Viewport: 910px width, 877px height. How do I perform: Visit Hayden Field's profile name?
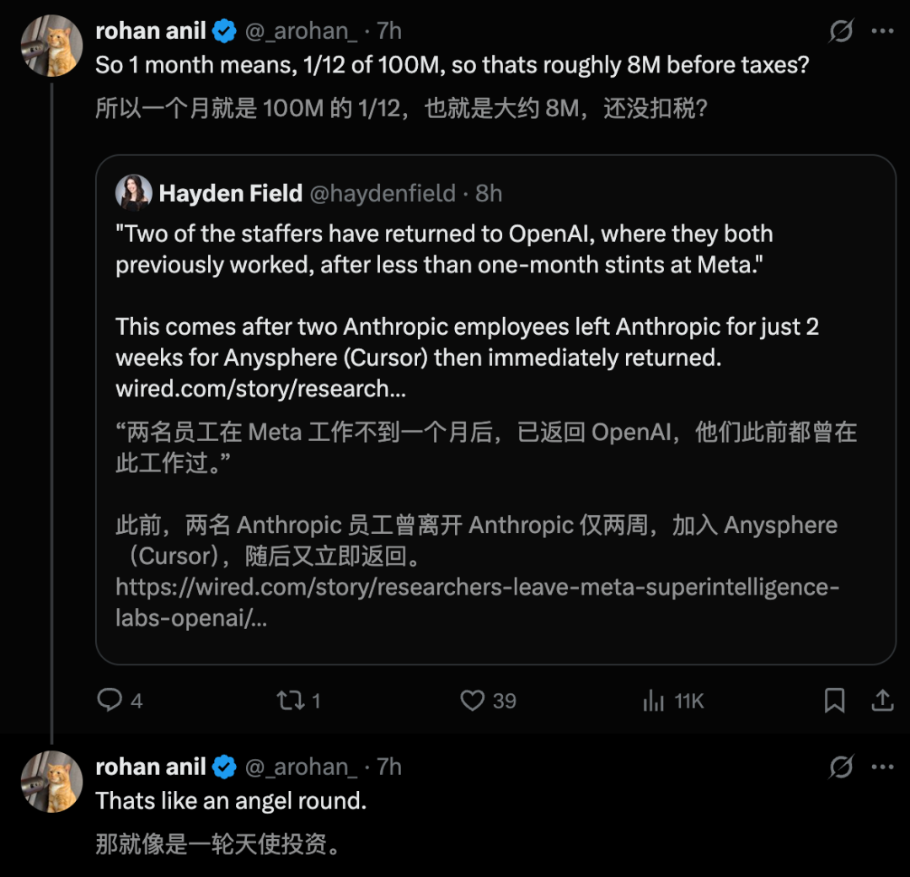tap(230, 193)
